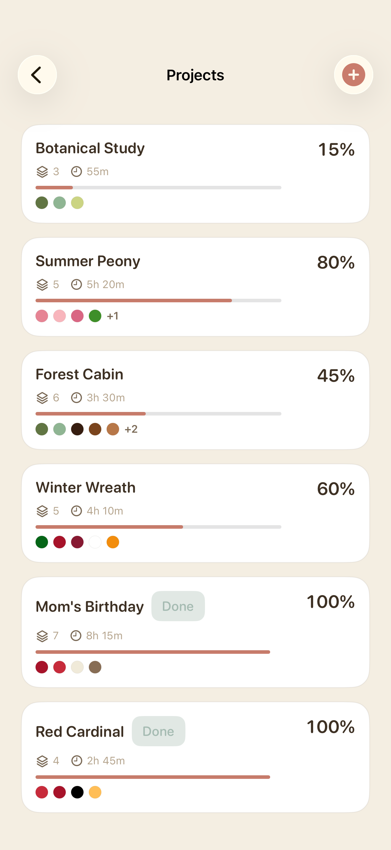The height and width of the screenshot is (850, 391).
Task: Click clock icon on Red Cardinal card
Action: coord(77,760)
